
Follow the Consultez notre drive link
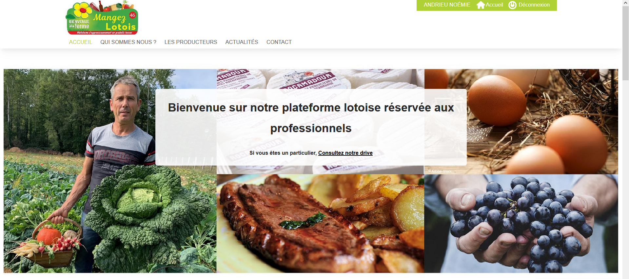[345, 153]
